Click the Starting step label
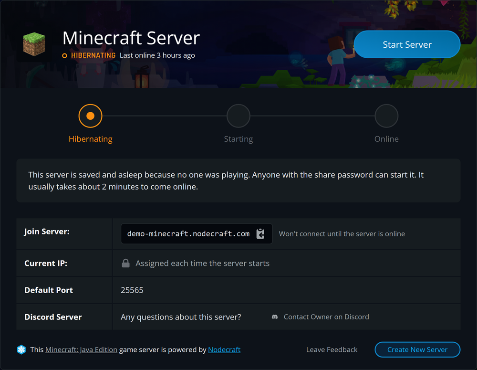The width and height of the screenshot is (477, 370). [238, 139]
